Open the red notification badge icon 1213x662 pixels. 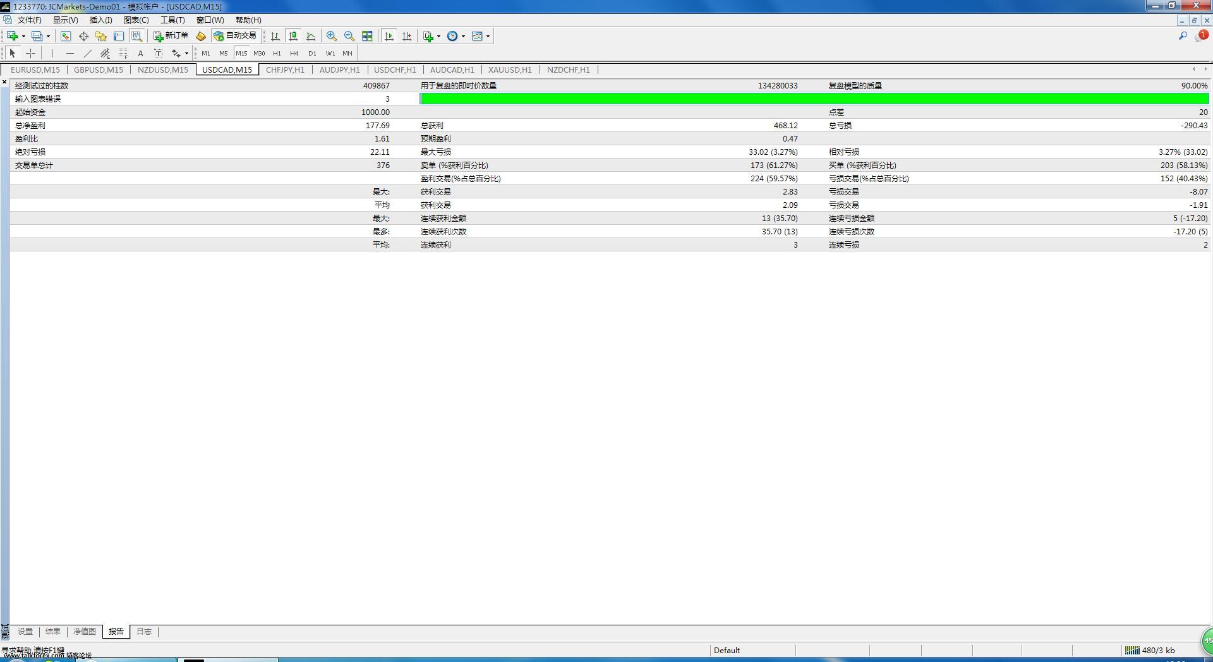click(1201, 36)
